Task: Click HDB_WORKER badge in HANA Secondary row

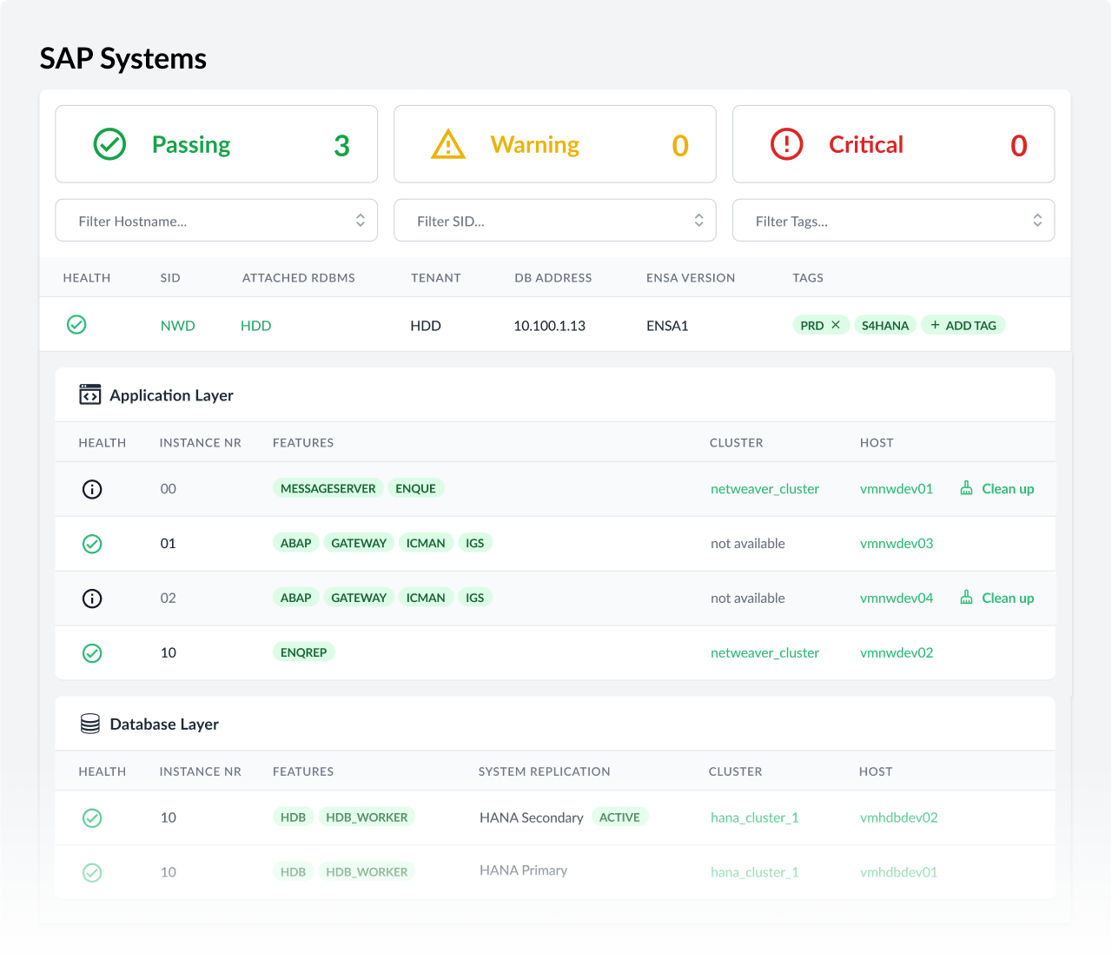Action: pyautogui.click(x=367, y=817)
